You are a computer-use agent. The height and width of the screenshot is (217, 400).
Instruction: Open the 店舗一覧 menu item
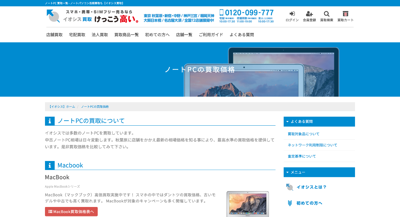click(x=184, y=35)
